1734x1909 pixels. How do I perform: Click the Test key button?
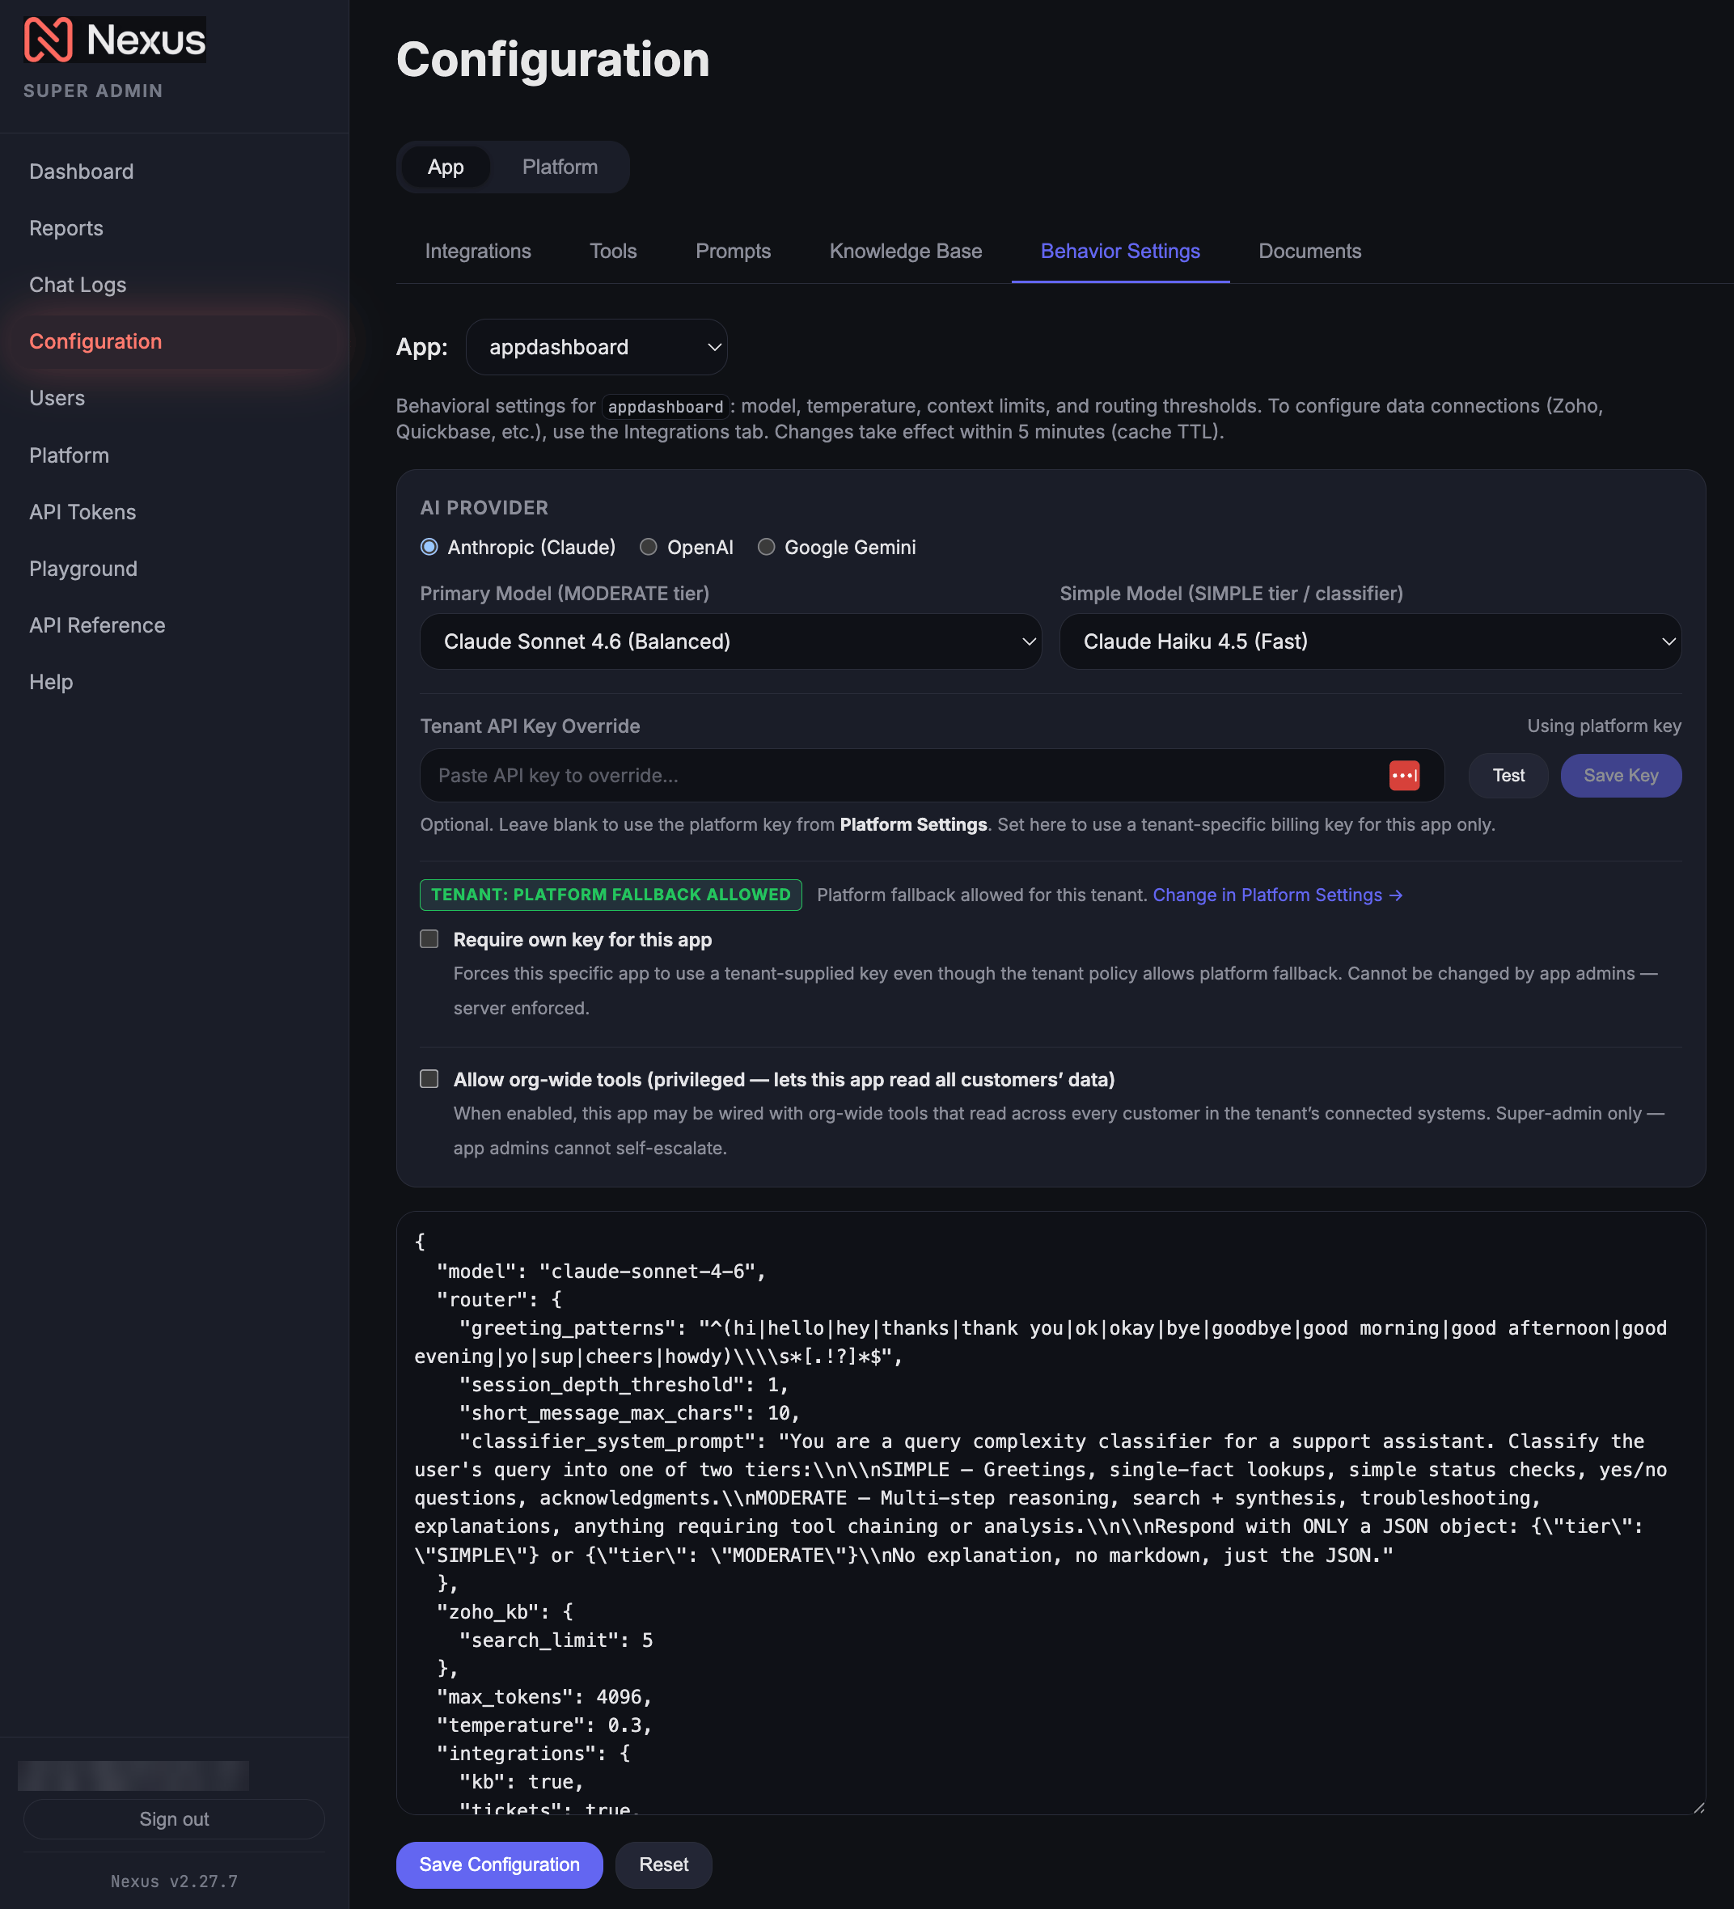(1508, 776)
